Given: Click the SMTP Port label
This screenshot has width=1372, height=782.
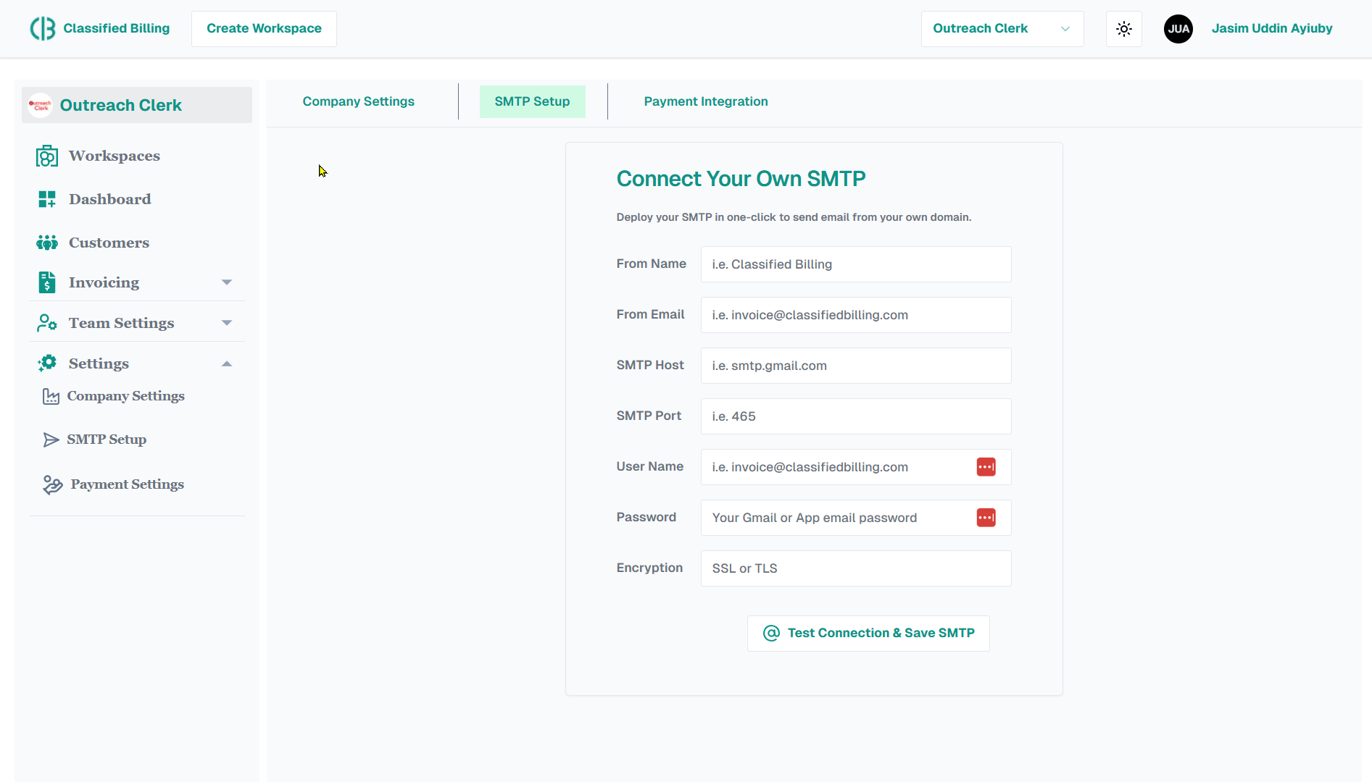Looking at the screenshot, I should point(649,416).
